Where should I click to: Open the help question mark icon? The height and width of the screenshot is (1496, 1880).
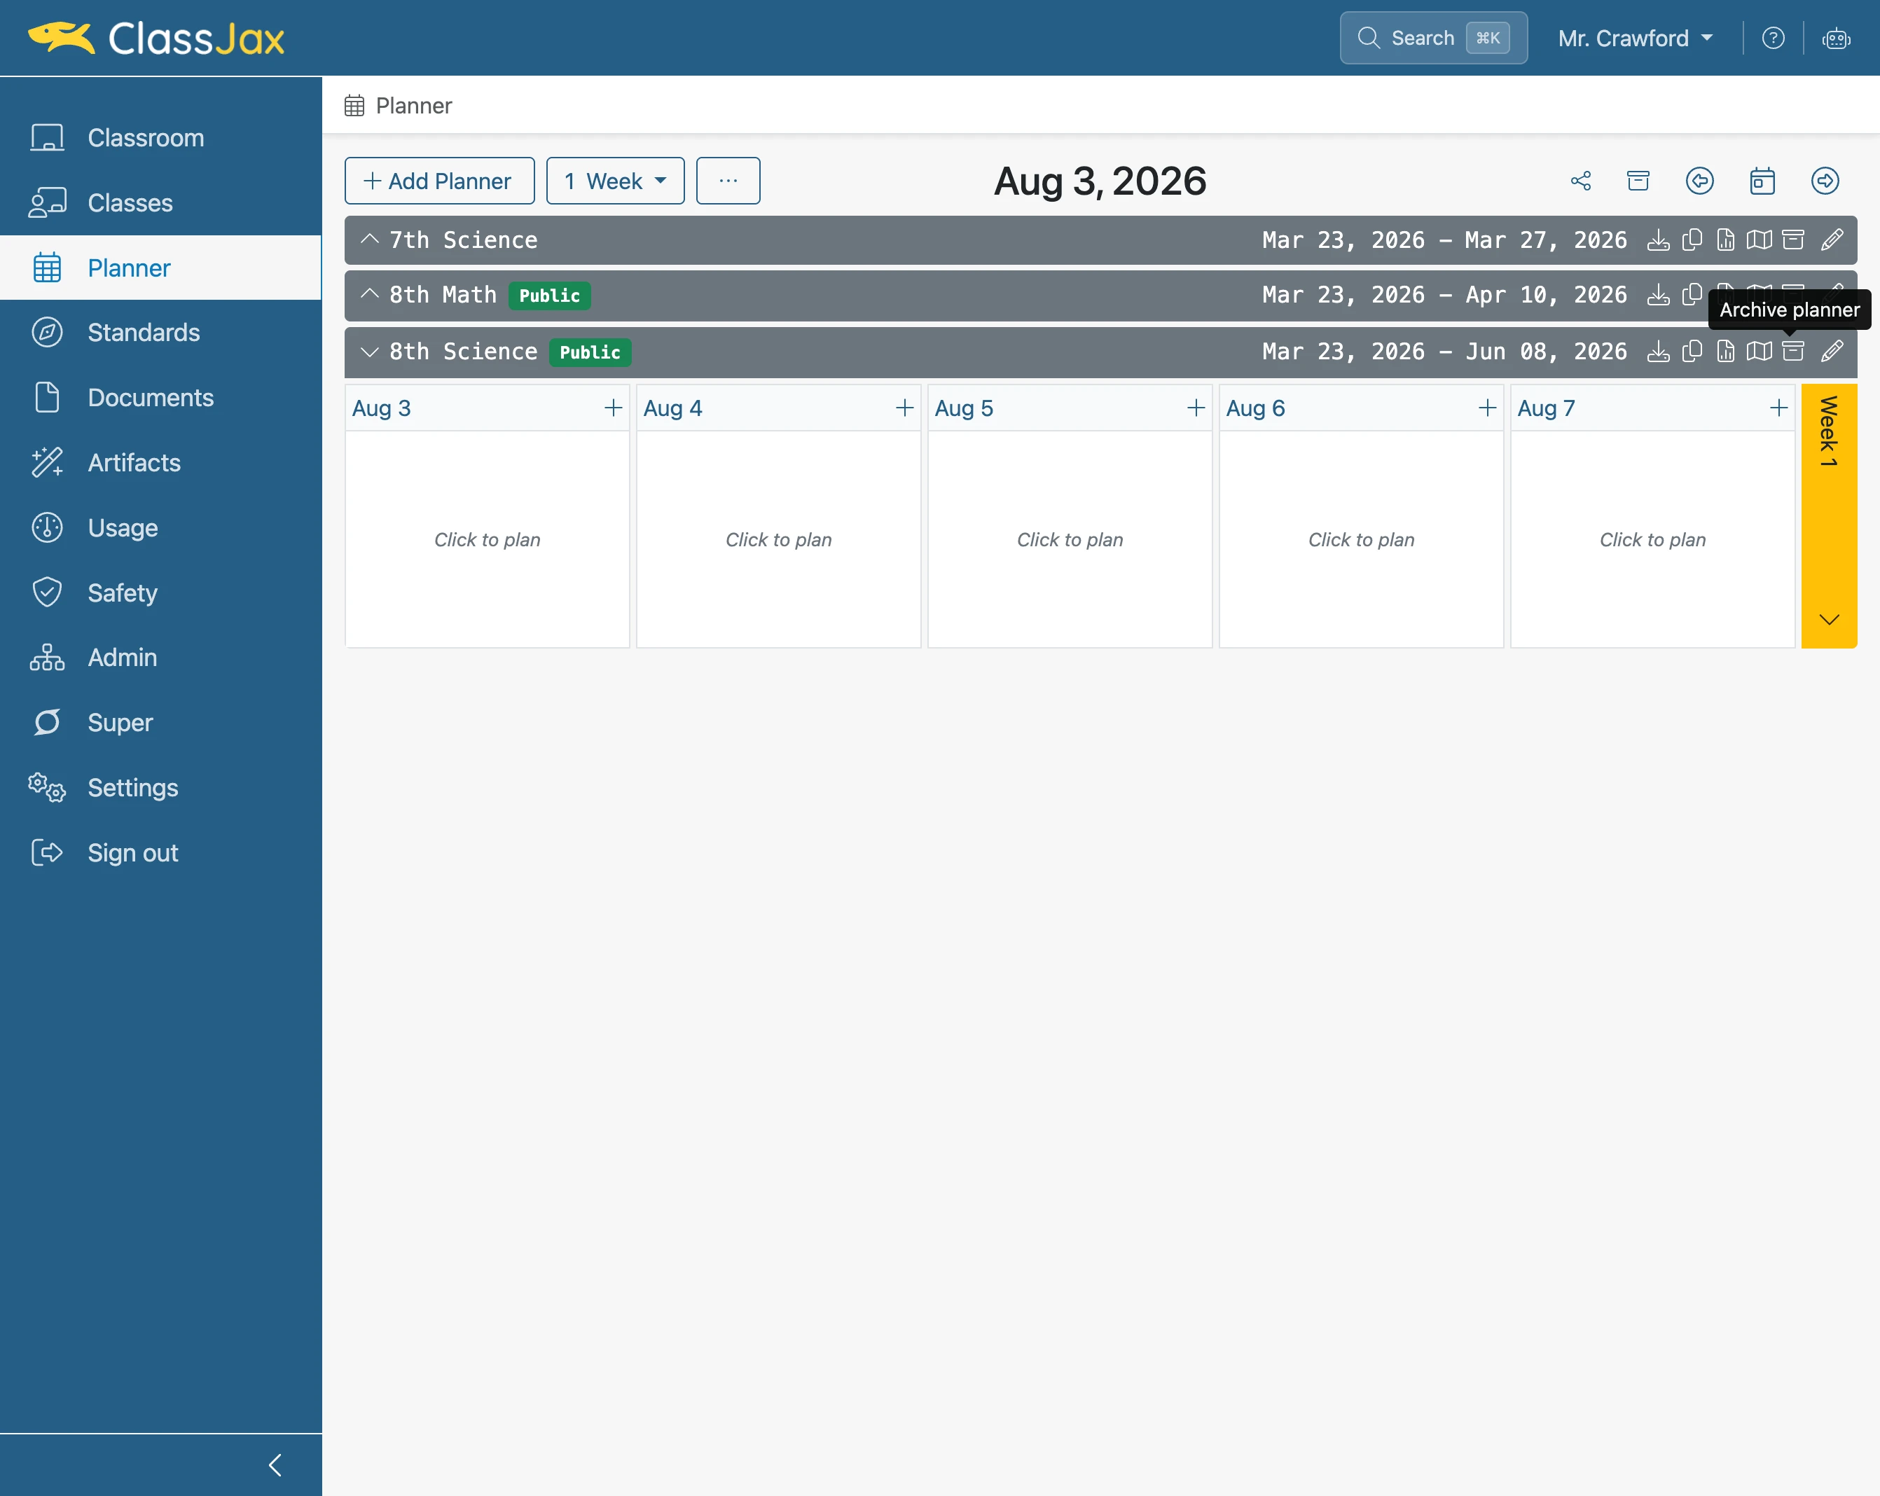1773,39
